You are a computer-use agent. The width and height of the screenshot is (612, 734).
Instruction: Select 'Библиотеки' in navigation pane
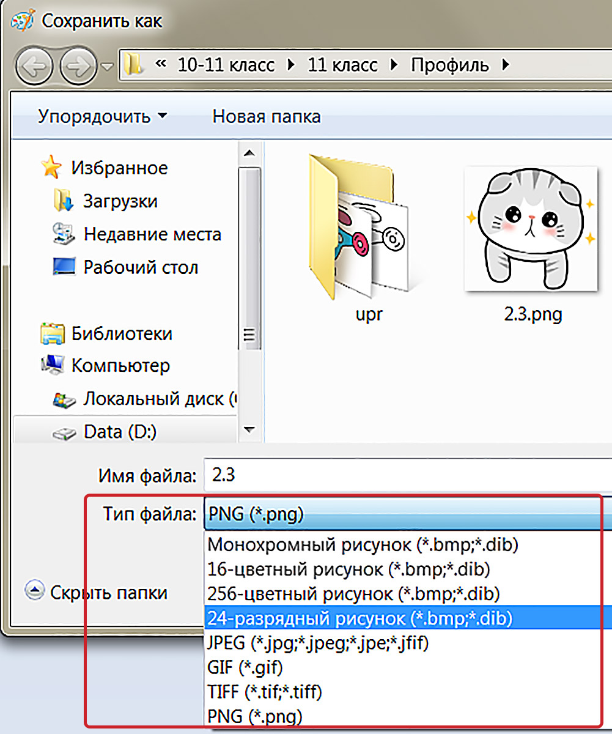[x=122, y=334]
